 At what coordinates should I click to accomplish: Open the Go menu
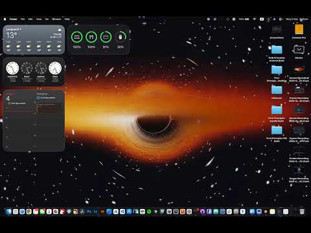point(47,19)
